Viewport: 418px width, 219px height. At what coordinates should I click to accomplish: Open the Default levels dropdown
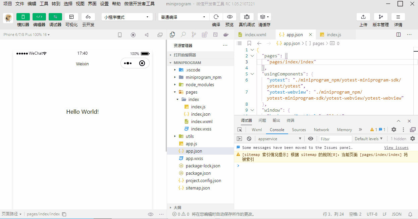(x=369, y=139)
